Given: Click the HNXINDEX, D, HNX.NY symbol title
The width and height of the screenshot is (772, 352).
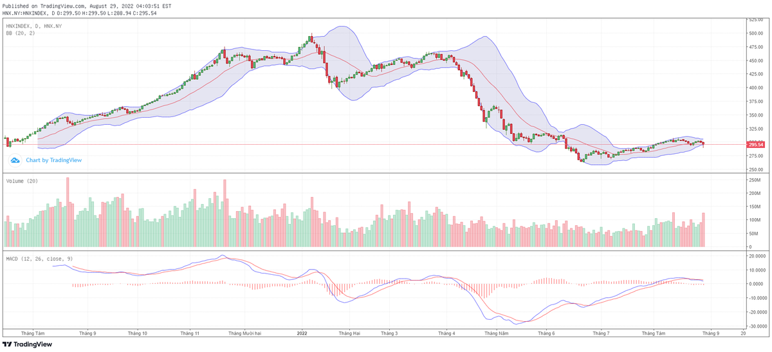Looking at the screenshot, I should (33, 26).
